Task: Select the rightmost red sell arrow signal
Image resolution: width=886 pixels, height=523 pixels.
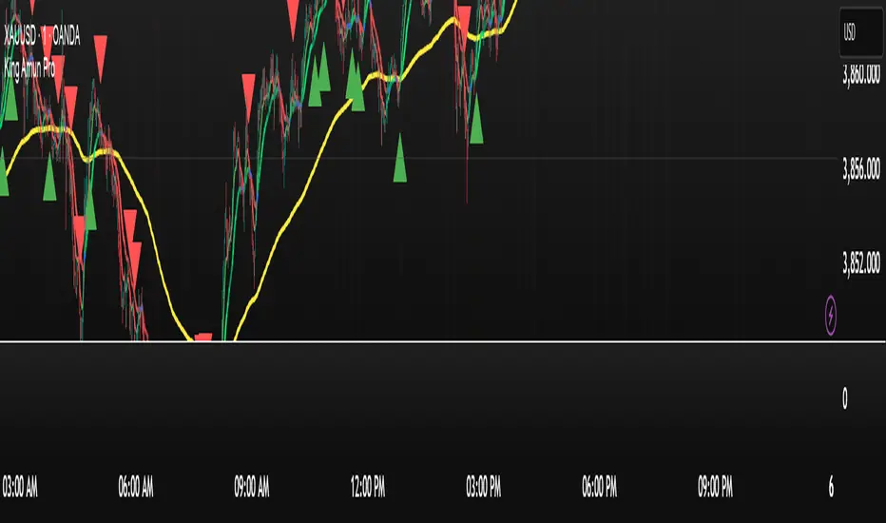Action: point(464,22)
